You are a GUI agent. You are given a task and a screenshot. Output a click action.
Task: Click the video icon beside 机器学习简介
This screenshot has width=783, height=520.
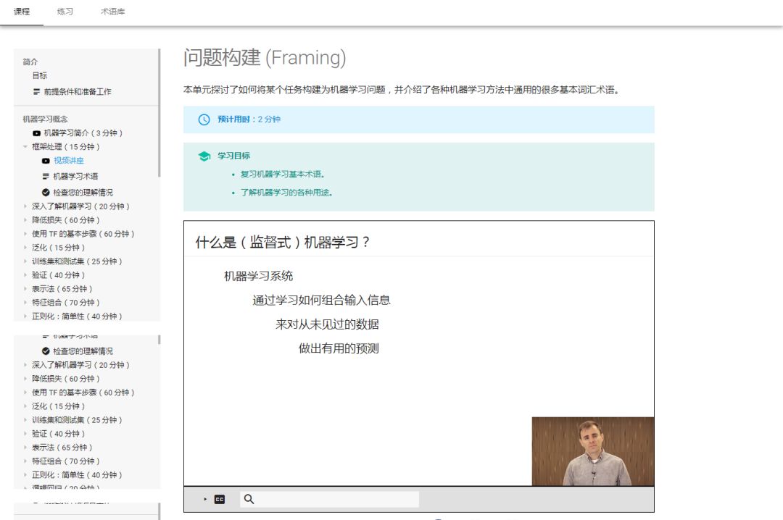click(x=36, y=133)
